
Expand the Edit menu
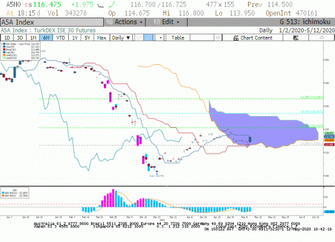click(166, 22)
